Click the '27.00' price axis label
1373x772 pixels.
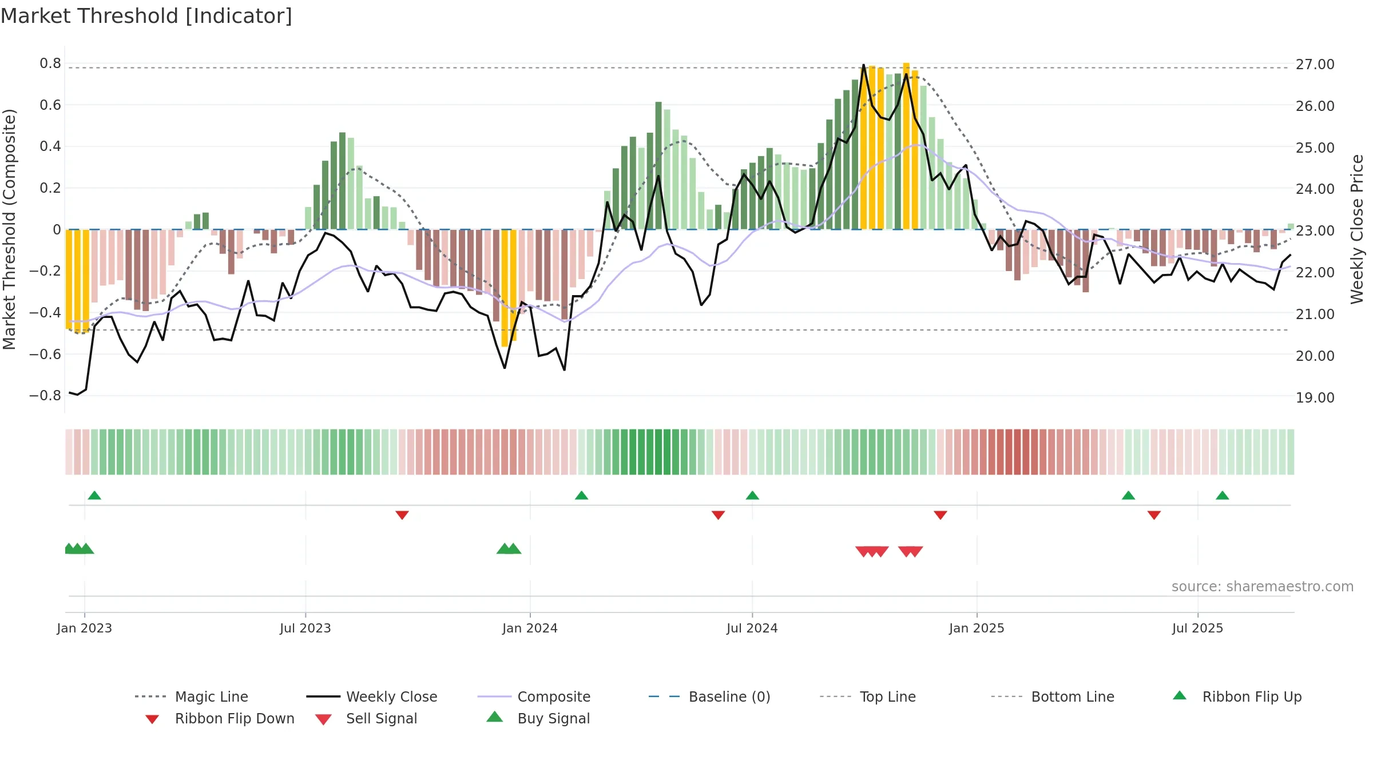[x=1315, y=65]
